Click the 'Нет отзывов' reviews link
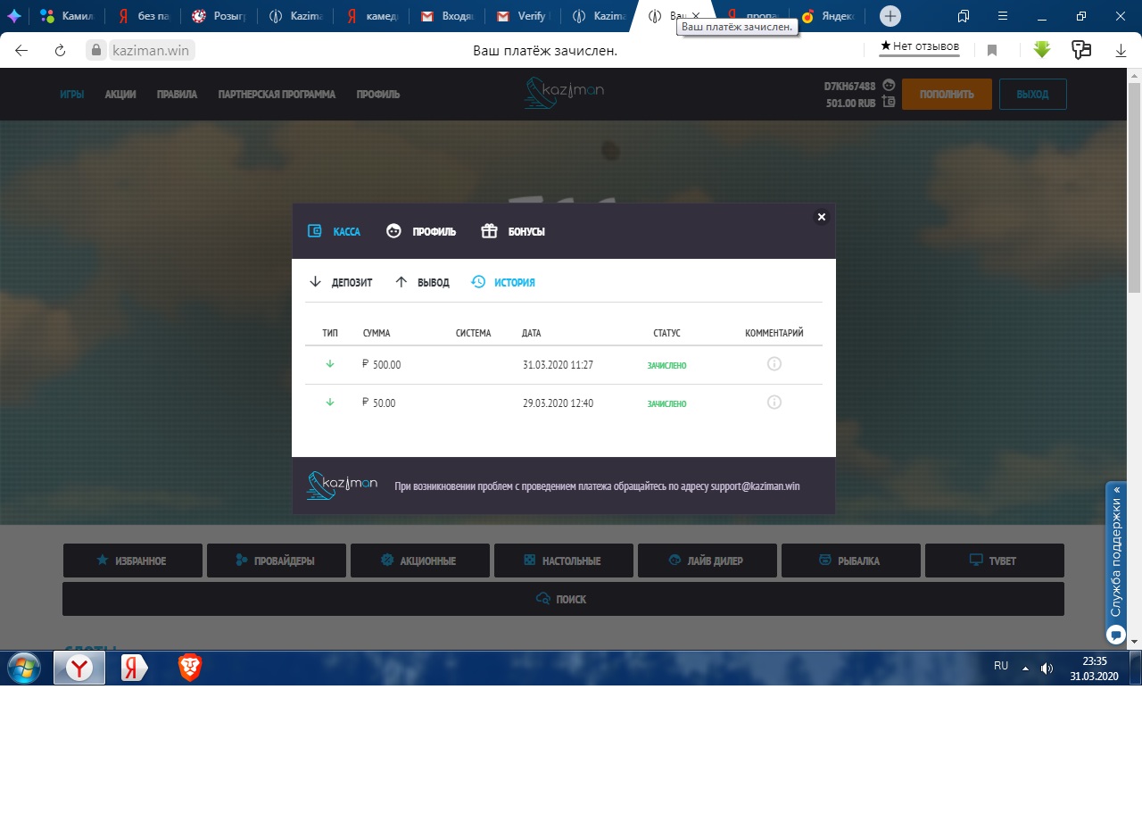1142x814 pixels. point(920,46)
